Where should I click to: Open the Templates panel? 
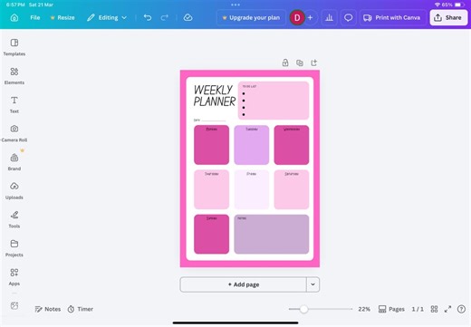[14, 47]
